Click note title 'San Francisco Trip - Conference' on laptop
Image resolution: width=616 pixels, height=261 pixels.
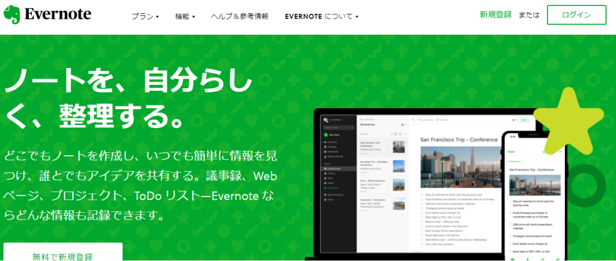[459, 140]
